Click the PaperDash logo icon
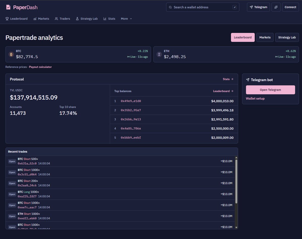The height and width of the screenshot is (239, 302). pyautogui.click(x=9, y=7)
